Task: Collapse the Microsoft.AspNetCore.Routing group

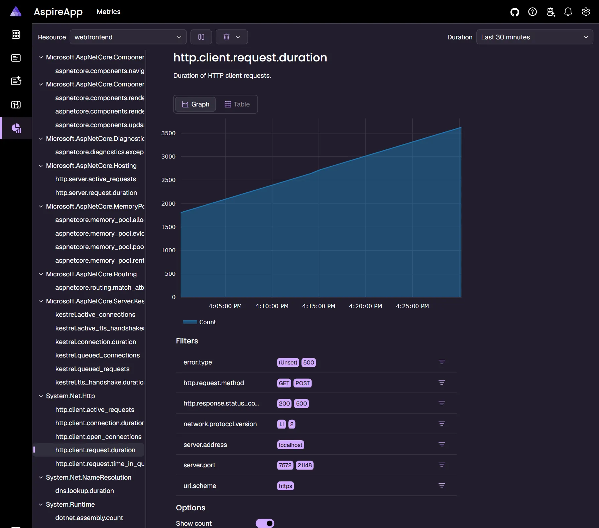Action: tap(41, 274)
